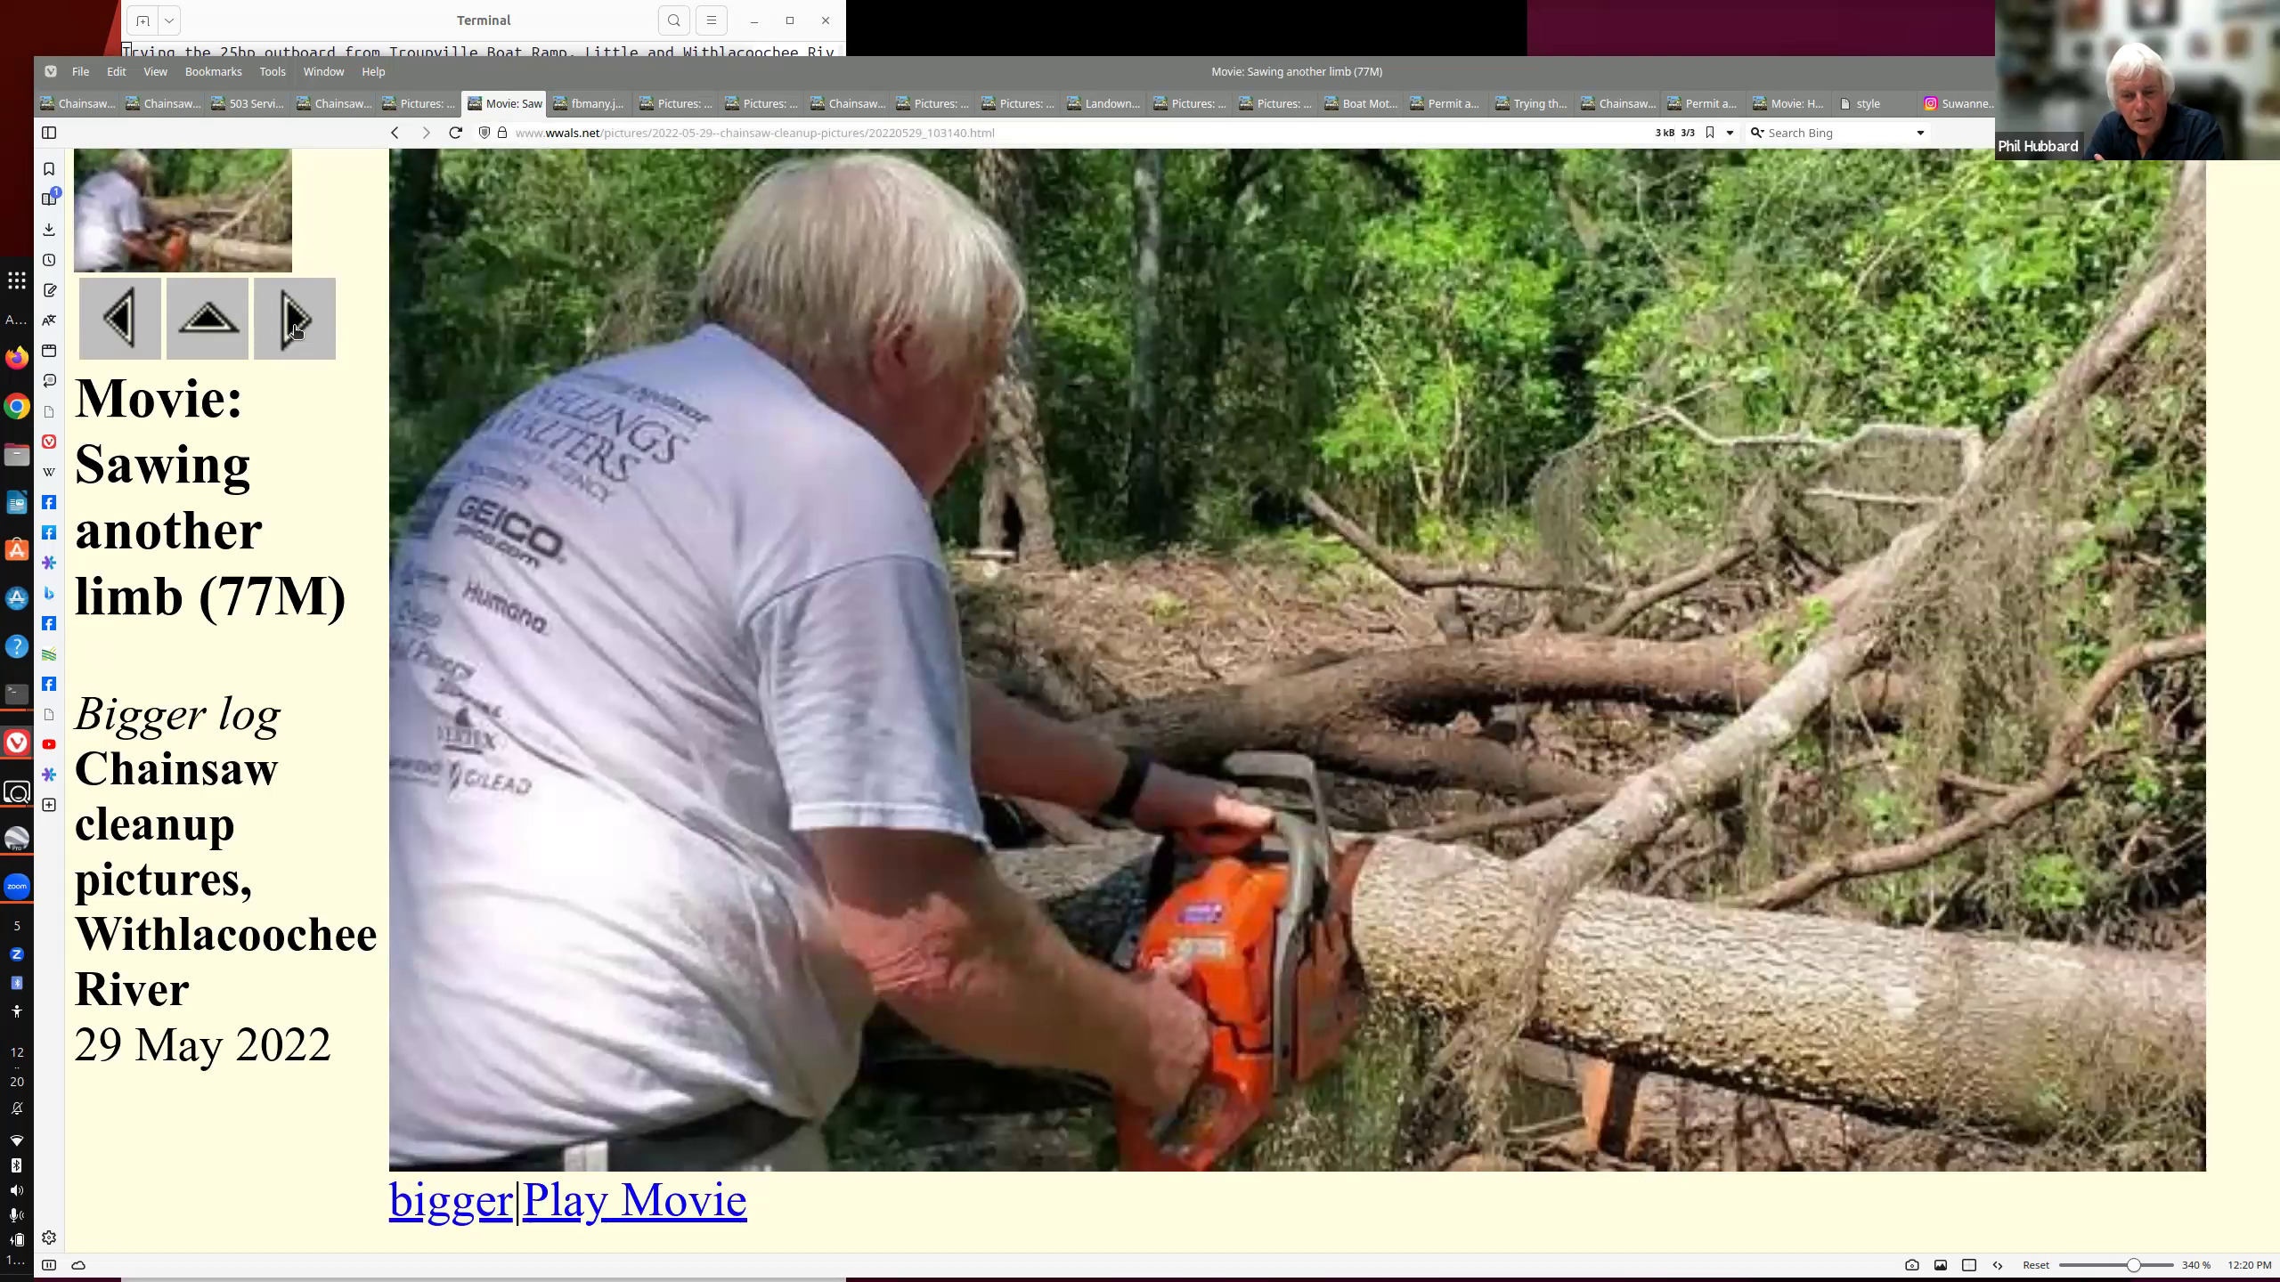2280x1282 pixels.
Task: Switch to the Landown... tab
Action: point(1103,103)
